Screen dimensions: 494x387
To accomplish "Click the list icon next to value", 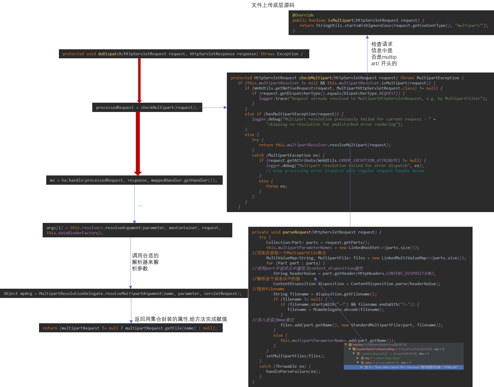I will click(362, 363).
